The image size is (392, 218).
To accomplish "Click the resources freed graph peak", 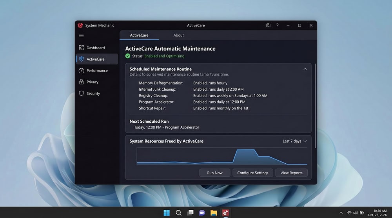I will point(245,150).
